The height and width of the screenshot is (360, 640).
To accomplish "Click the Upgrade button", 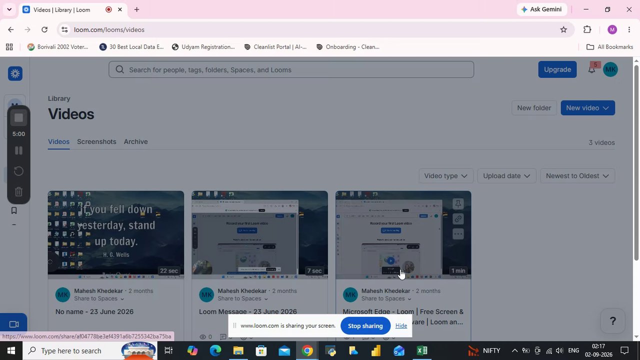I will [557, 69].
